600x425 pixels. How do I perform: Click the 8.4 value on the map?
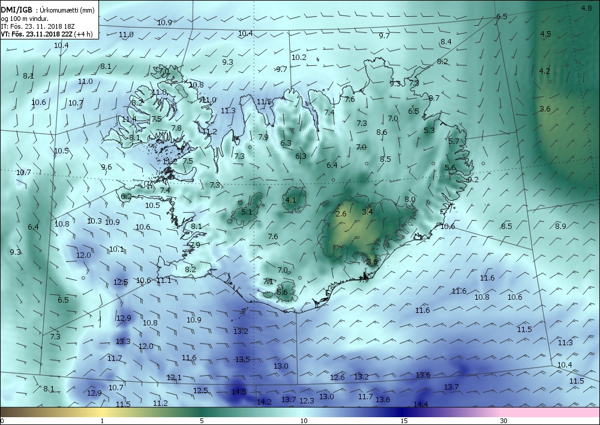coord(446,42)
